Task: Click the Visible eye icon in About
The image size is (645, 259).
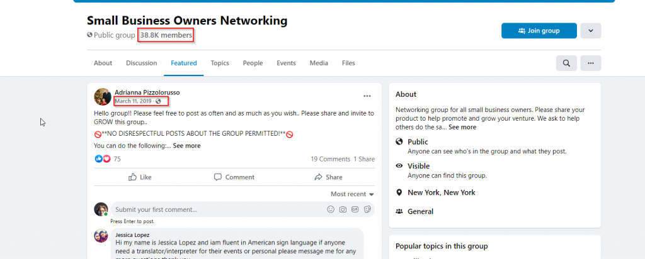Action: pyautogui.click(x=399, y=166)
